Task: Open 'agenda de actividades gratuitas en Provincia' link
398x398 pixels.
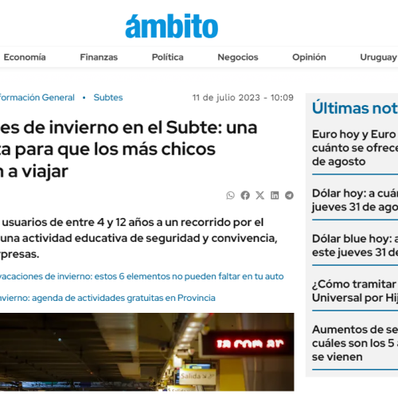Action: [107, 298]
